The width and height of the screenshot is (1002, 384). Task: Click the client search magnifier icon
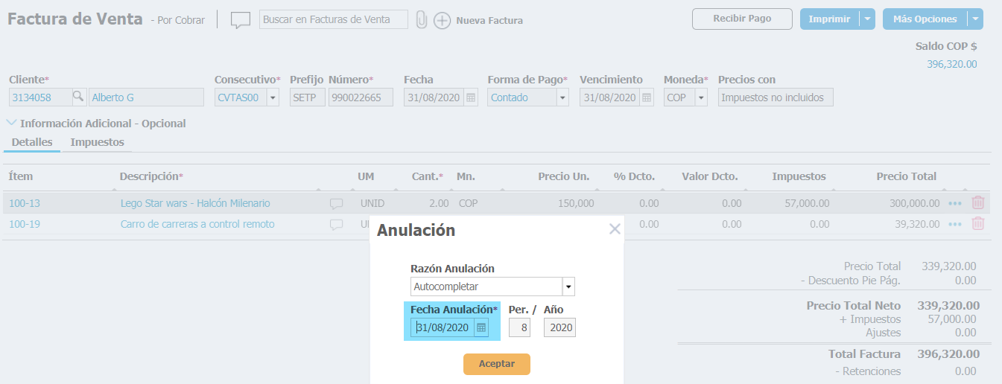click(78, 97)
